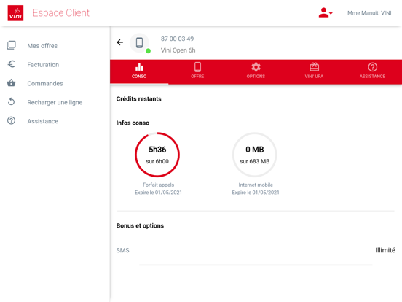
Task: Open Assistance in the sidebar
Action: [x=42, y=121]
